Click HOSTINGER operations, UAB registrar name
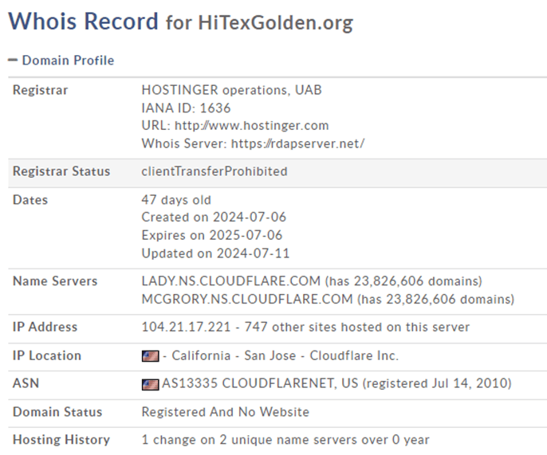The height and width of the screenshot is (455, 547). tap(231, 90)
